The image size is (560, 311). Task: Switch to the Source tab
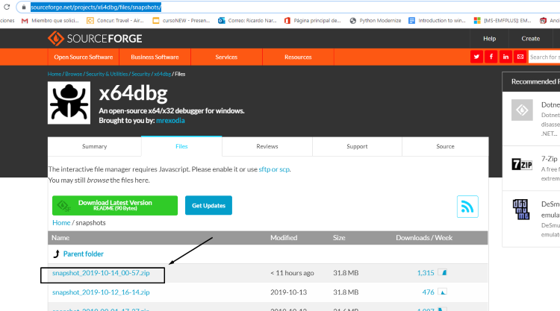pos(445,146)
